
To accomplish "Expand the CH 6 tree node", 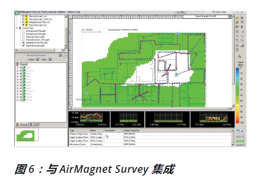I will (17, 82).
